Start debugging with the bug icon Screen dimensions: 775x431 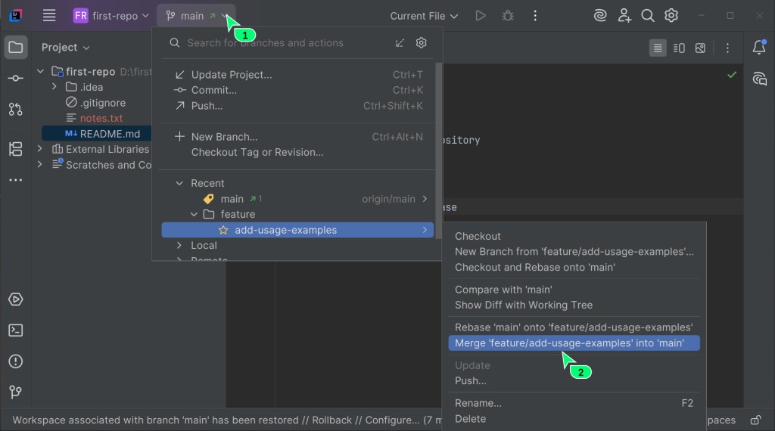pyautogui.click(x=508, y=16)
